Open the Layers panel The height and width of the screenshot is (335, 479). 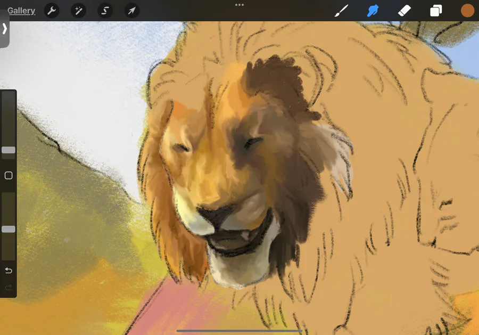[x=436, y=11]
